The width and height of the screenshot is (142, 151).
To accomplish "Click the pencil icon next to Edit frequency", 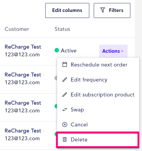I will click(65, 80).
